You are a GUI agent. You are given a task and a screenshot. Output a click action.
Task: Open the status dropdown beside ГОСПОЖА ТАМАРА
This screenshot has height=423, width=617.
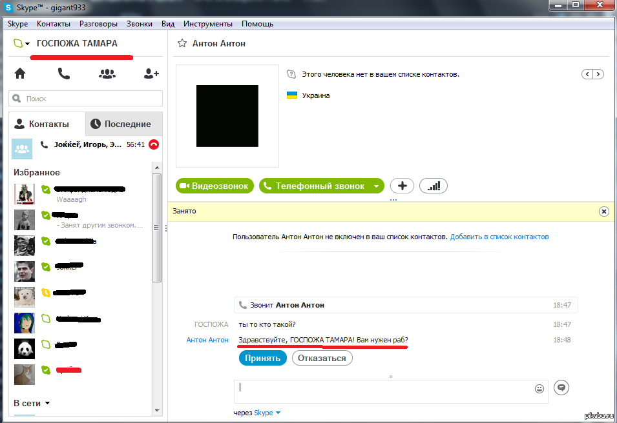click(x=28, y=44)
